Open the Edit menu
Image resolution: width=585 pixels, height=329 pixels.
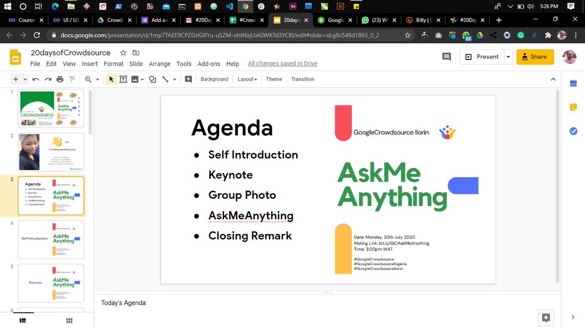(x=51, y=64)
